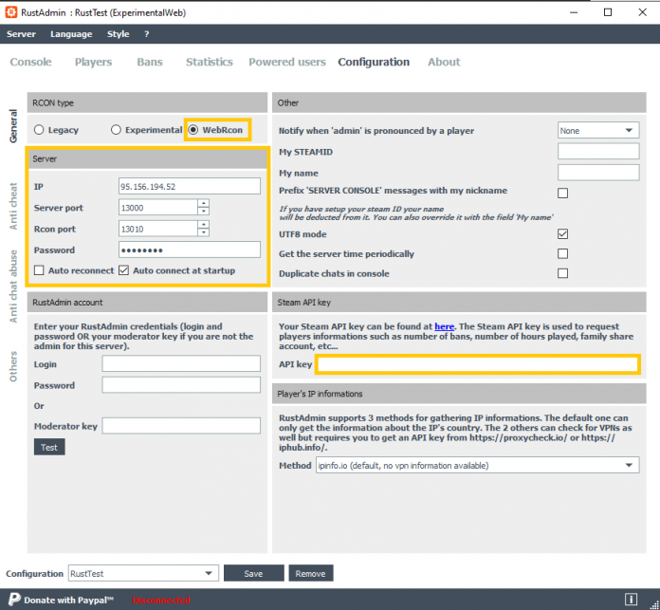Click the Steam API key field
This screenshot has height=610, width=660.
coord(478,364)
